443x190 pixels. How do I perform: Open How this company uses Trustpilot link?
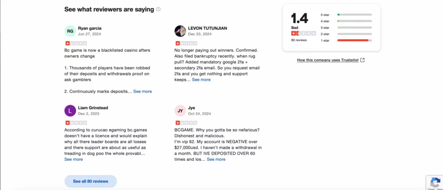point(328,60)
